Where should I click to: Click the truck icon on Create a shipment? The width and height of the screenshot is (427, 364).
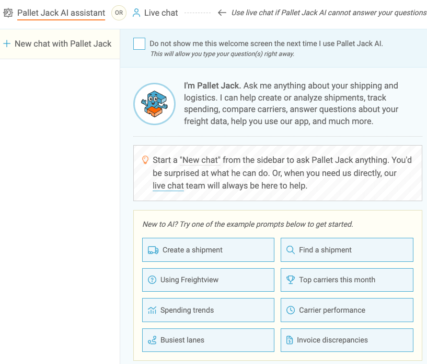click(x=153, y=250)
